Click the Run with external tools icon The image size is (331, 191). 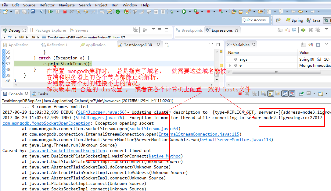196,12
